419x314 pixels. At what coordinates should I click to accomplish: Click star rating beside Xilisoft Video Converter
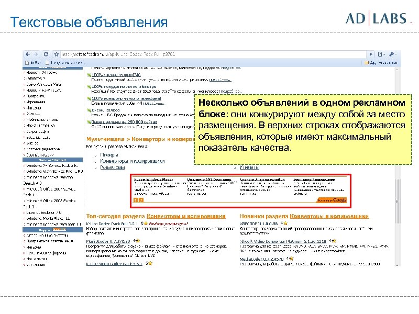[333, 241]
